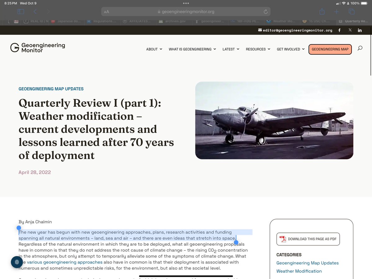This screenshot has width=372, height=279.
Task: Open the Get Involved menu
Action: (x=290, y=49)
